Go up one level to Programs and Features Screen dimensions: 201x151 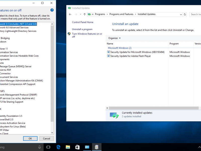click(84, 14)
